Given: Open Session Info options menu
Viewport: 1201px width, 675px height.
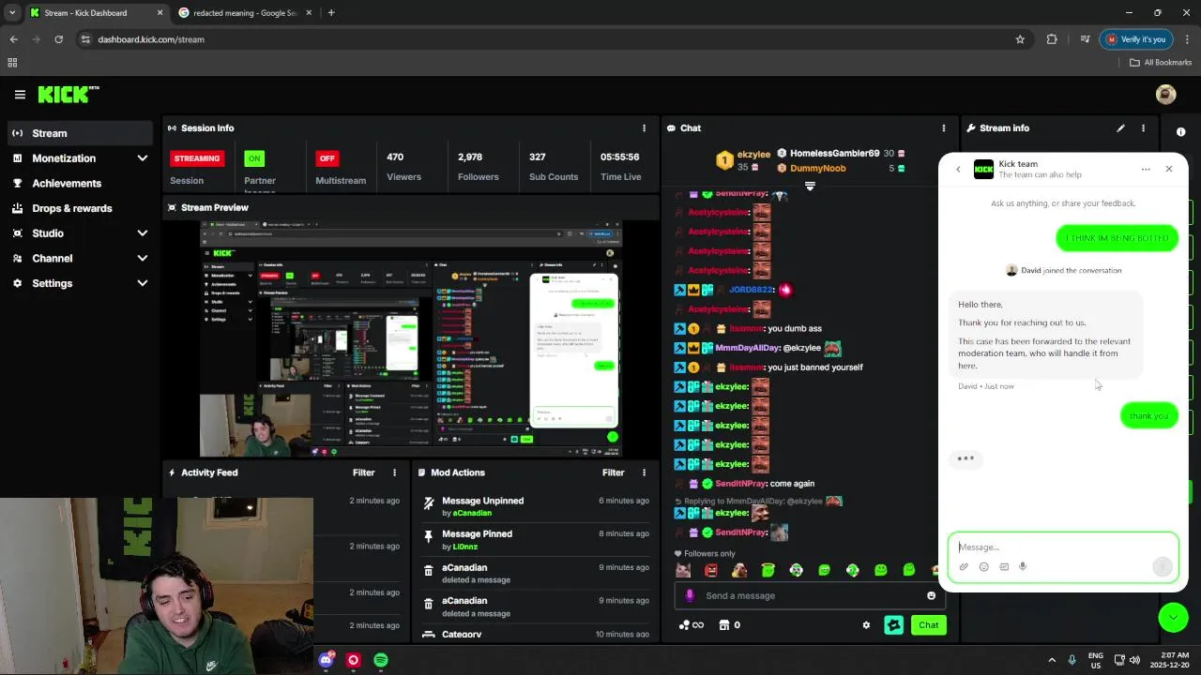Looking at the screenshot, I should 644,128.
